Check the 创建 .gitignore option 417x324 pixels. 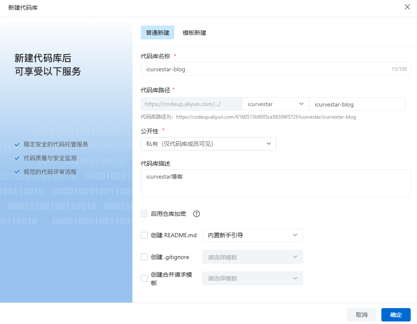click(x=144, y=257)
